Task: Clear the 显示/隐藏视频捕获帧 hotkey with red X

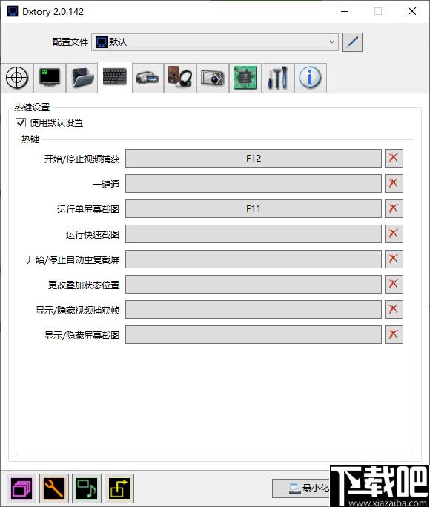Action: pos(394,309)
